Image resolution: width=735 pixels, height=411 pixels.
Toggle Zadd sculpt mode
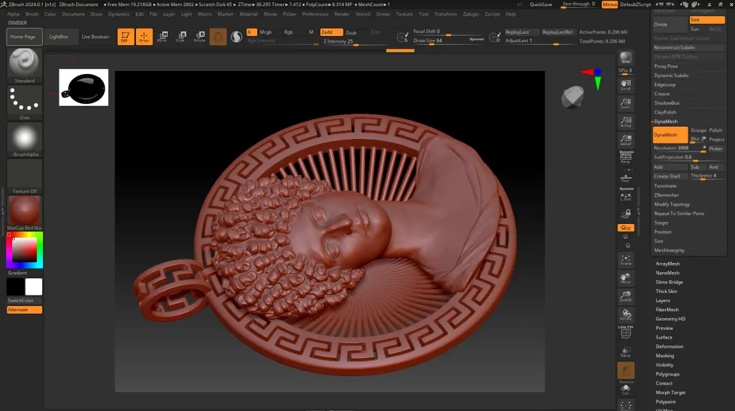[331, 32]
